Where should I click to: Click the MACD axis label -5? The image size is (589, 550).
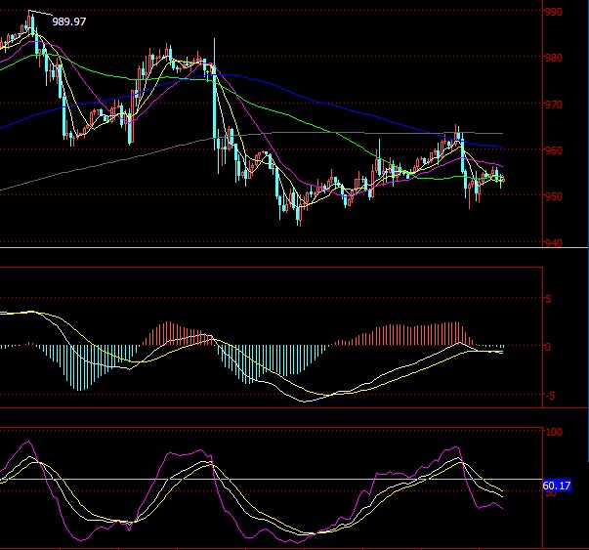(550, 396)
